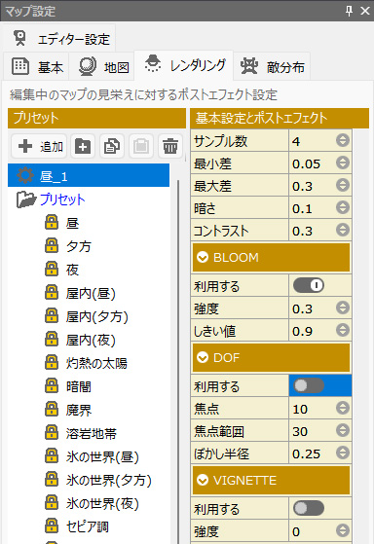Adjust コントラスト spinner

coord(343,230)
